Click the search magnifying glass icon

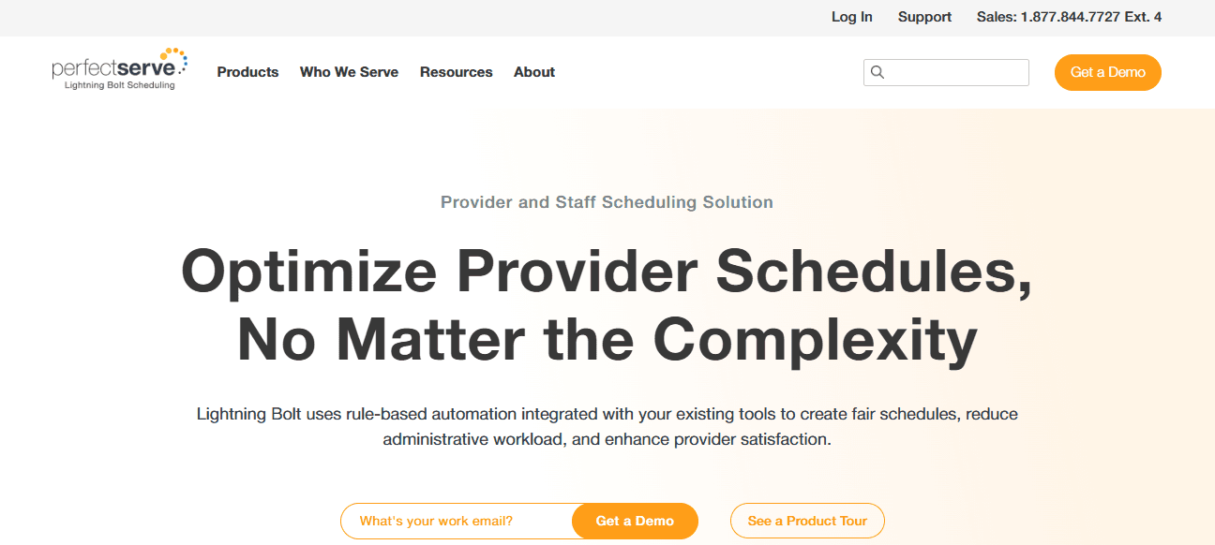coord(877,71)
